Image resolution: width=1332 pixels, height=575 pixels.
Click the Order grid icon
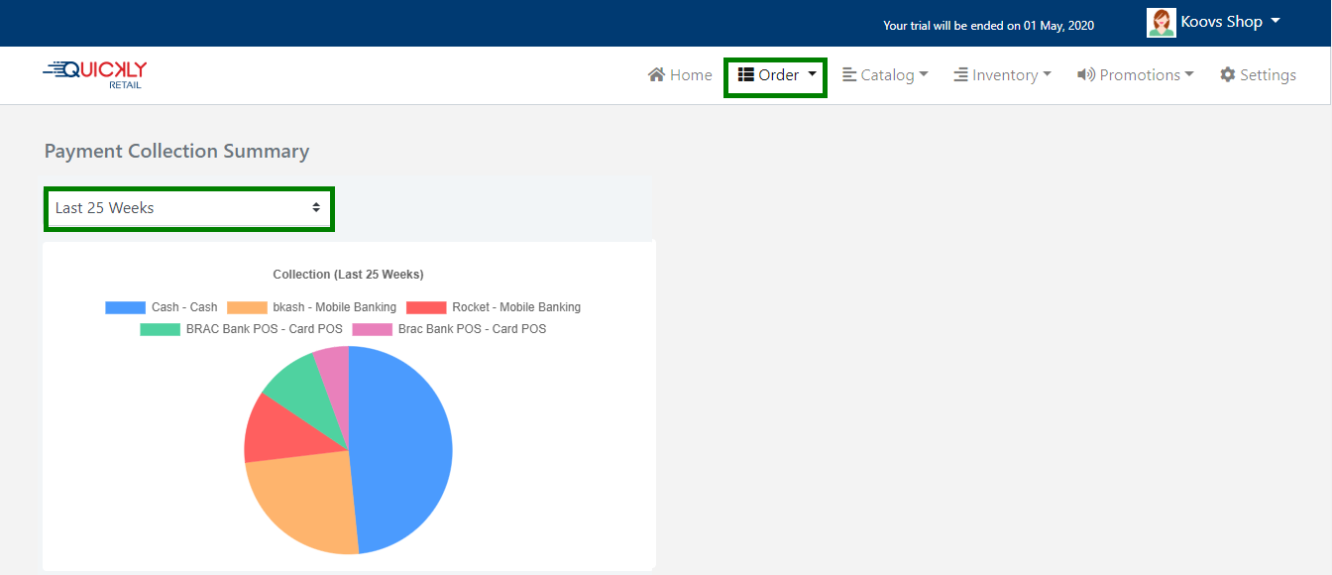click(746, 75)
